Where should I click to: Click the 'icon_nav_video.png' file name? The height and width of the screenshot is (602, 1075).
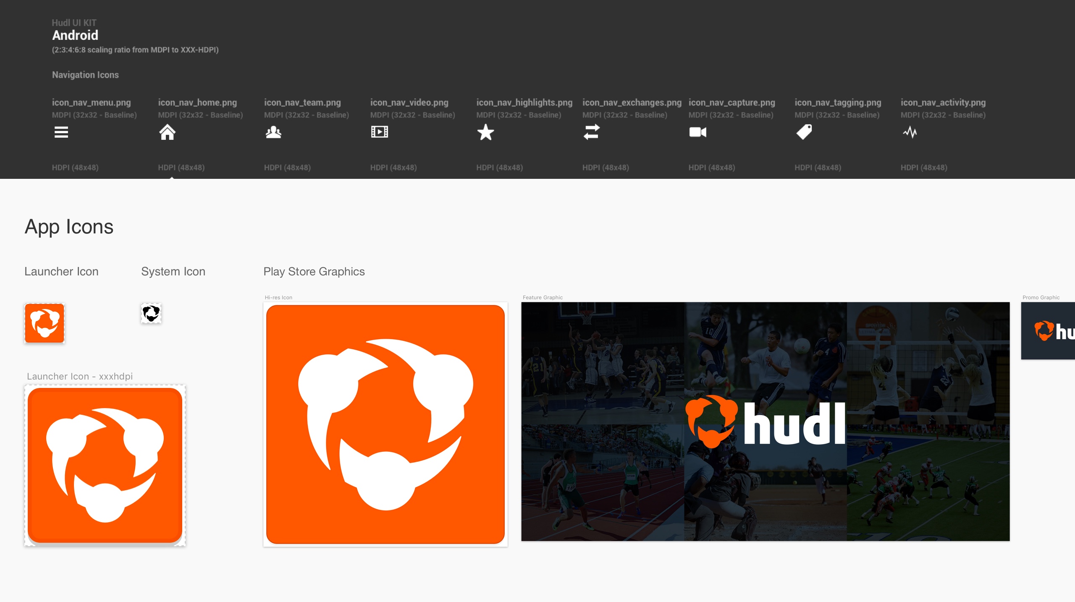tap(409, 102)
